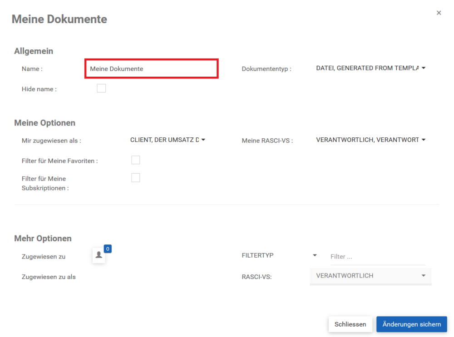The image size is (454, 337).
Task: Toggle the Hide name checkbox
Action: click(x=101, y=88)
